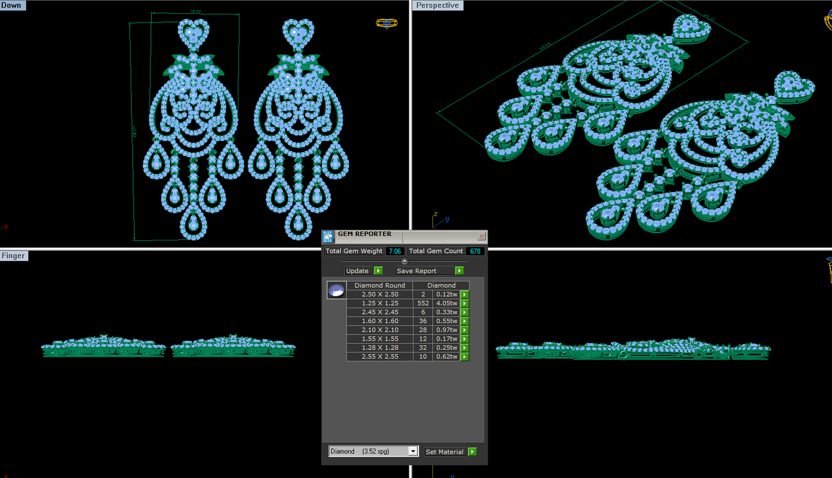Select the 1.28 X 1.28 size cell

(x=379, y=348)
